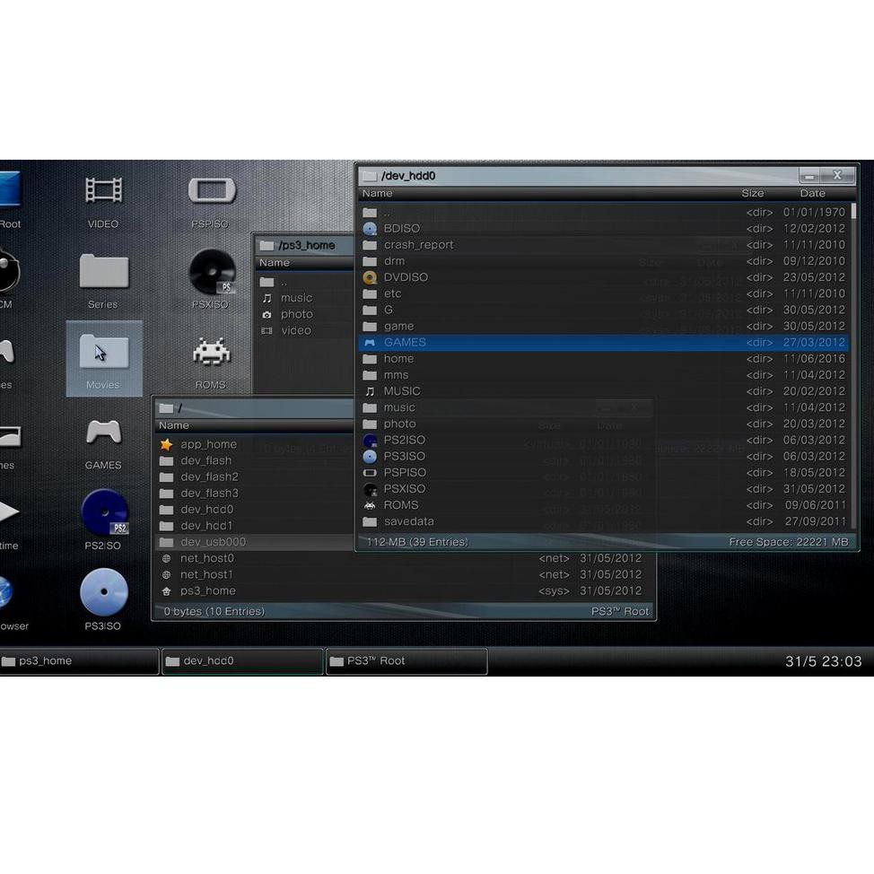
Task: Open the PS3ISO desktop disc icon
Action: tap(103, 594)
